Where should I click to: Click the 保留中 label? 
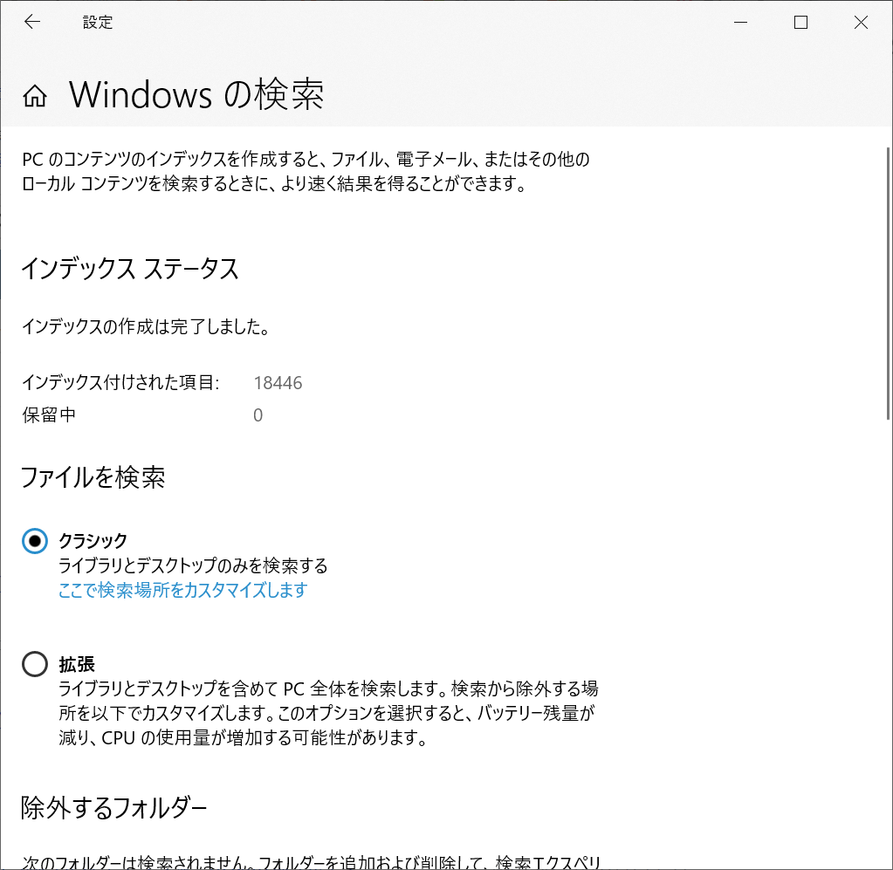click(x=49, y=415)
